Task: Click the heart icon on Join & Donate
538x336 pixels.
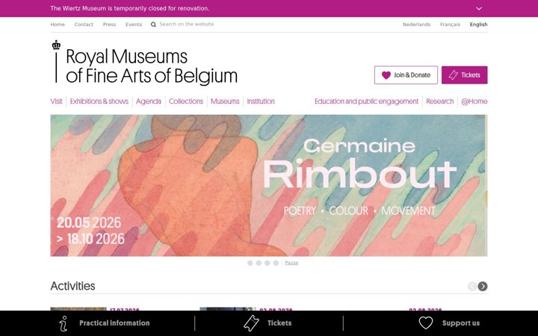Action: point(386,75)
